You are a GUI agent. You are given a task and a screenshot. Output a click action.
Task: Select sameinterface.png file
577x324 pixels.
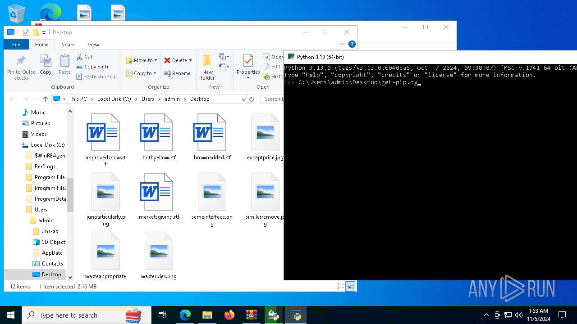coord(212,199)
